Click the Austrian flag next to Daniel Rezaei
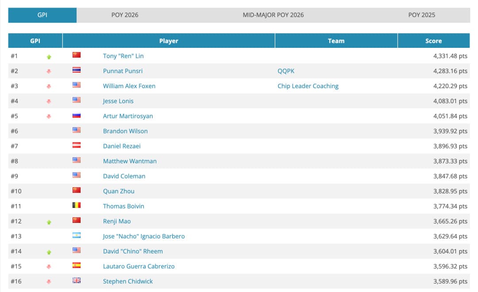This screenshot has width=478, height=292. point(77,146)
